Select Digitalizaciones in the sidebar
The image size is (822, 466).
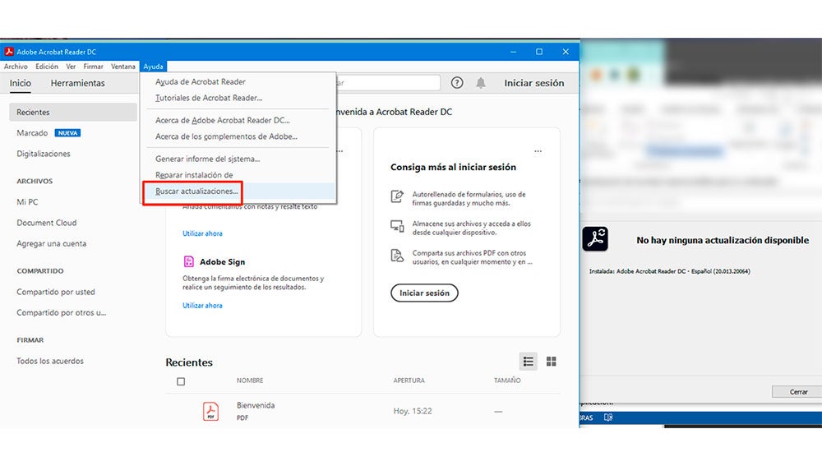[44, 155]
